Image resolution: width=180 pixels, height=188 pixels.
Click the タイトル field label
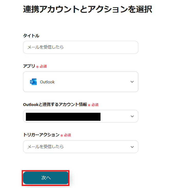(31, 36)
